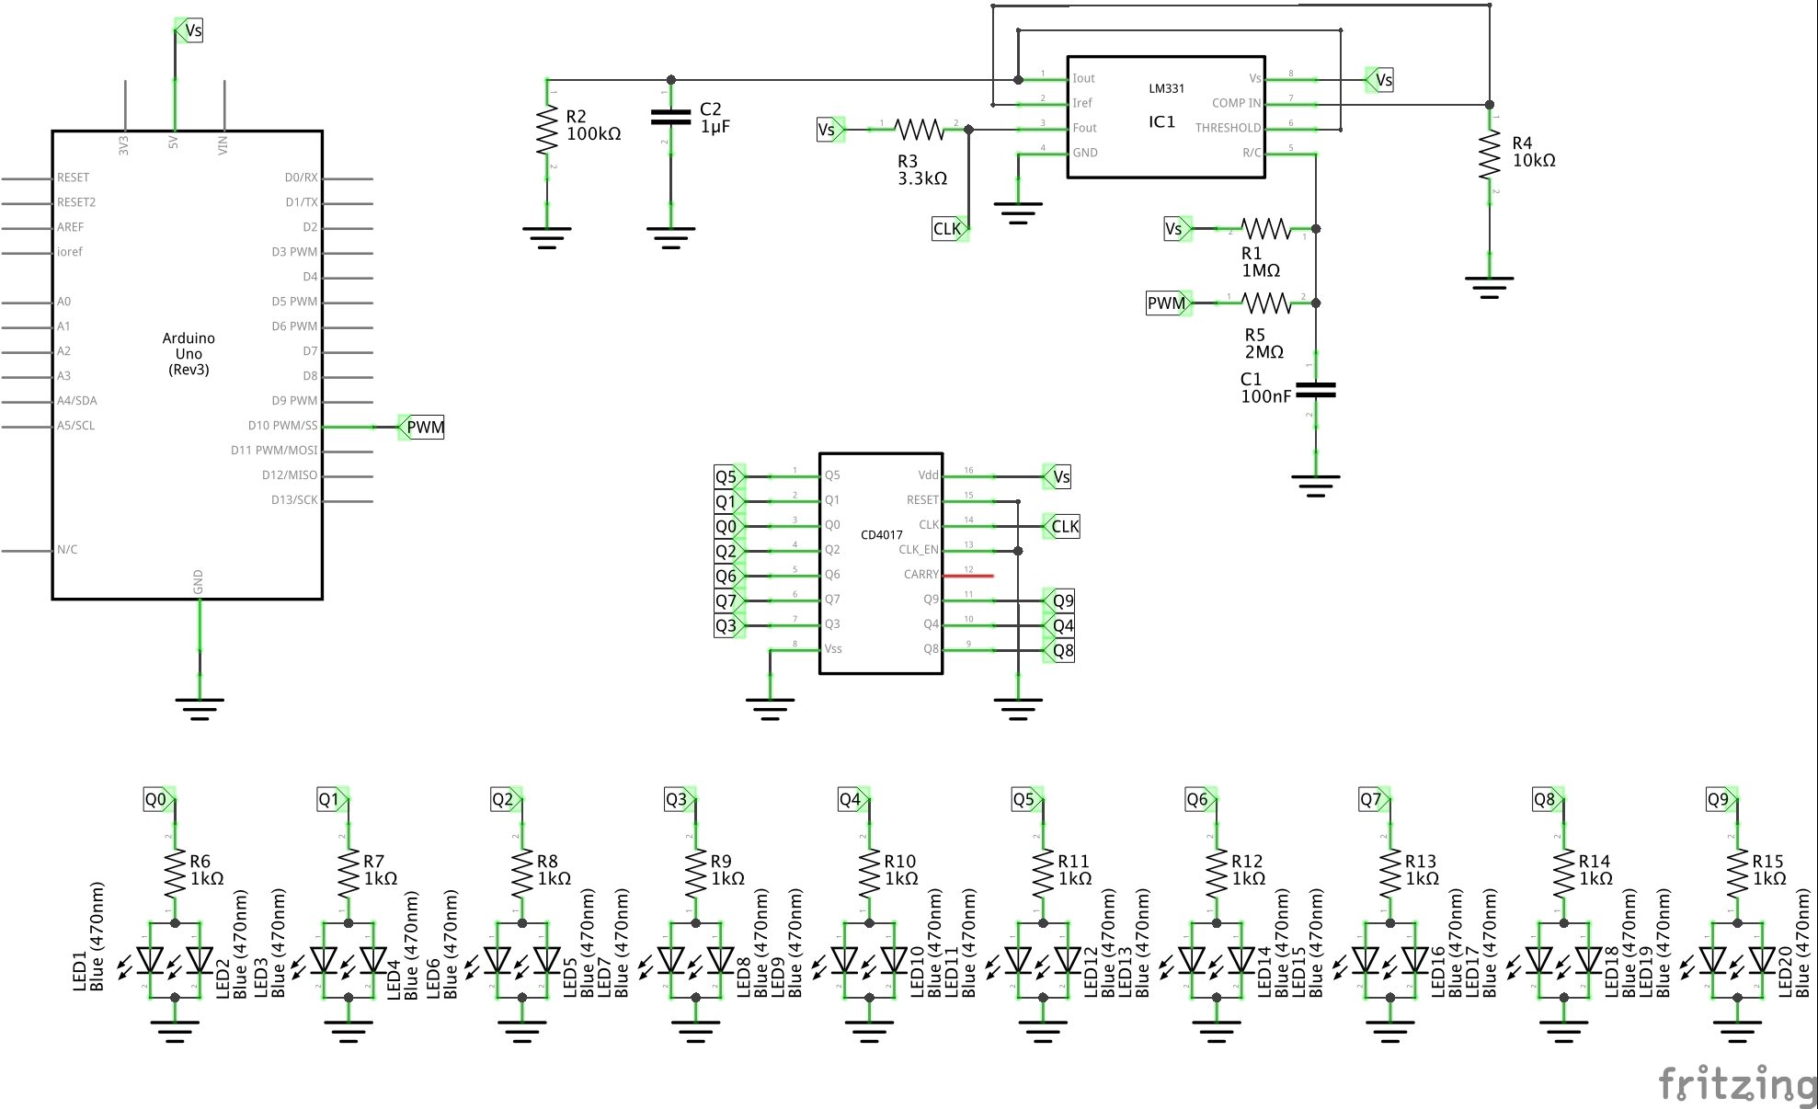1818x1109 pixels.
Task: Click the ground symbol under Arduino GND pin
Action: click(x=200, y=709)
